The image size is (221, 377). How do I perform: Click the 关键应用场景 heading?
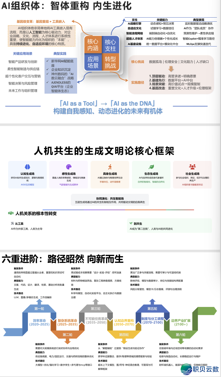click(23, 54)
